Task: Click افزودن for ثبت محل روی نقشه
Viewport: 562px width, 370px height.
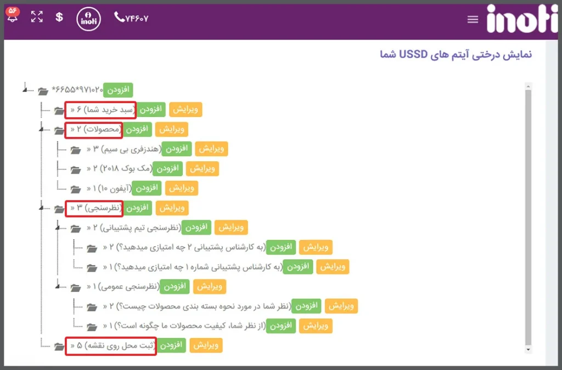Action: click(x=171, y=345)
